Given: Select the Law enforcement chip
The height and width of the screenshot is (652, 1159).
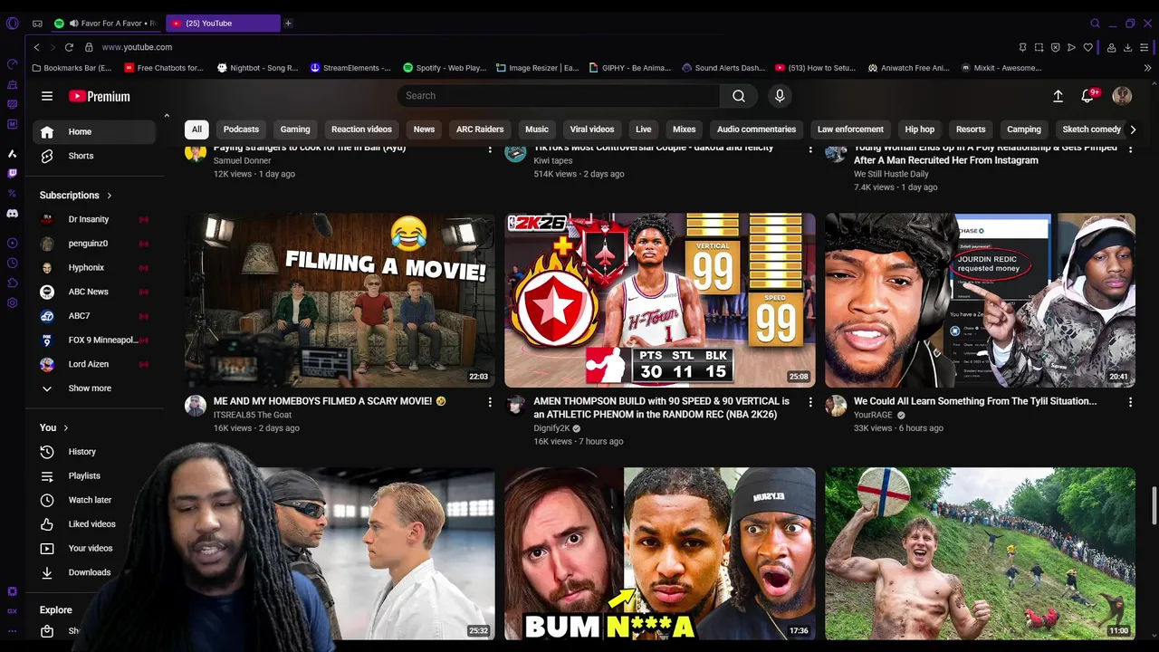Looking at the screenshot, I should pos(850,129).
